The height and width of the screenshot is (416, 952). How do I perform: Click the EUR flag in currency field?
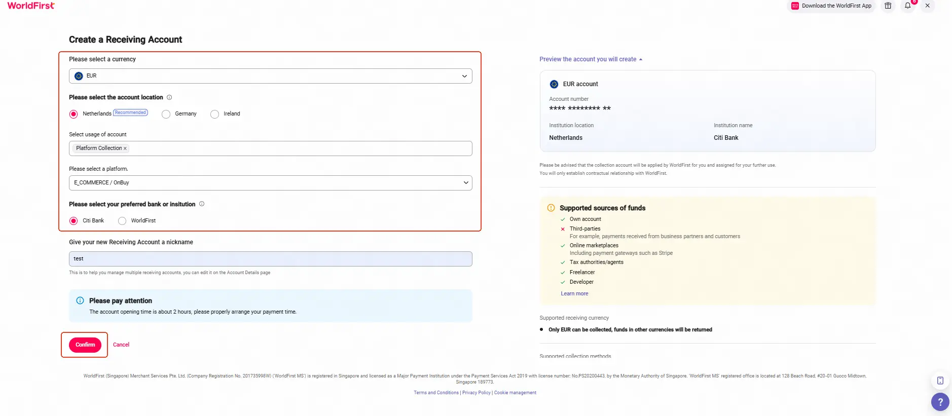pos(79,76)
